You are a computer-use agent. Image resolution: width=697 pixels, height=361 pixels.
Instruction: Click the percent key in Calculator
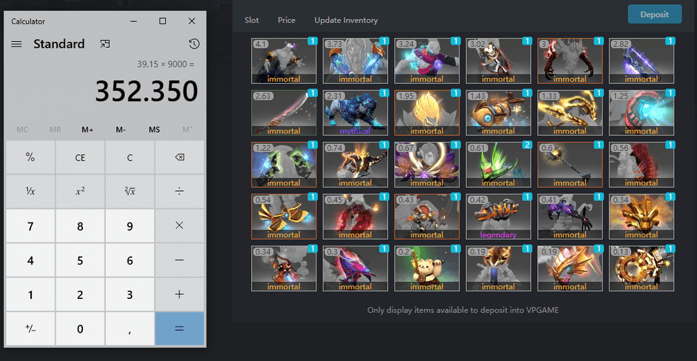[x=30, y=157]
